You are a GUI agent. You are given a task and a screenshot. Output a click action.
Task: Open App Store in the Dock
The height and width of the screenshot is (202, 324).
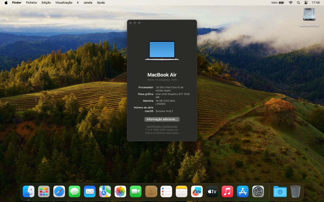(243, 191)
